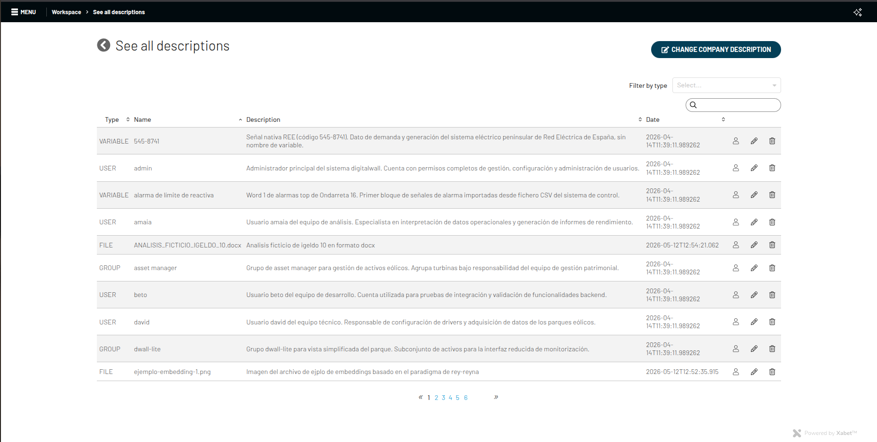This screenshot has width=877, height=442.
Task: Click user icon for amaia row
Action: click(736, 222)
